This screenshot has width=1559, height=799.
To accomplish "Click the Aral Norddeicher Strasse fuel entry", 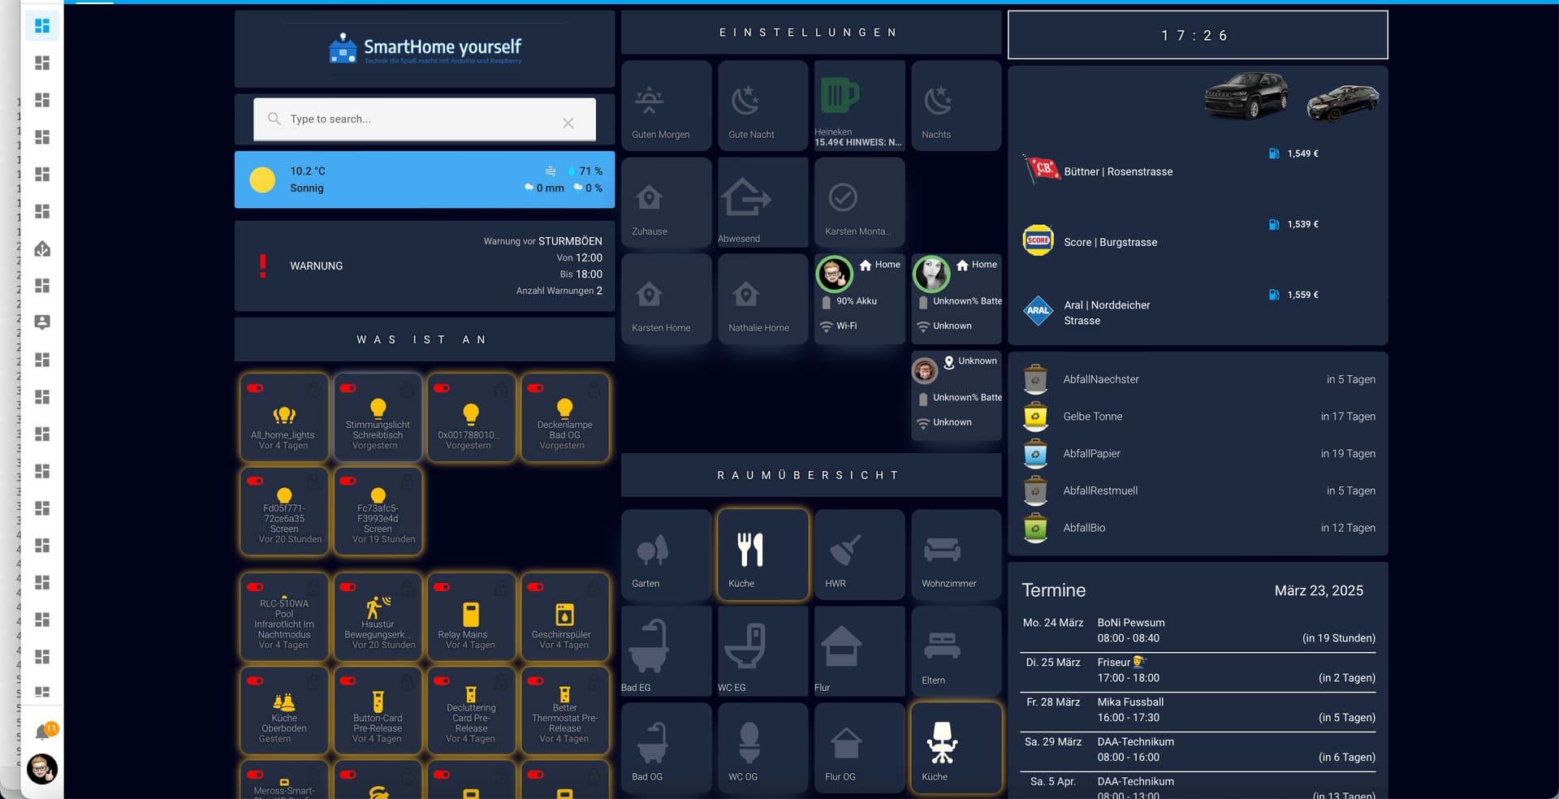I will point(1197,312).
